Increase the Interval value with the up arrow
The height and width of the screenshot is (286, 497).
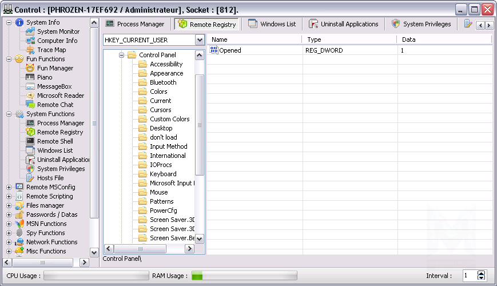pyautogui.click(x=481, y=273)
